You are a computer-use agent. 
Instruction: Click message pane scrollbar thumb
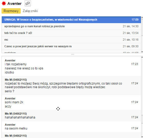[x=142, y=119]
